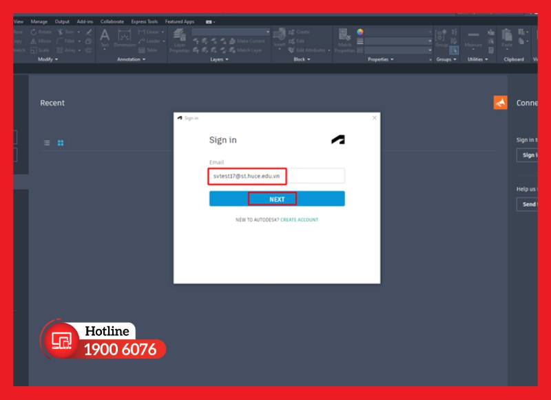Select the Rotate tool in Modify panel
551x400 pixels.
tap(41, 32)
